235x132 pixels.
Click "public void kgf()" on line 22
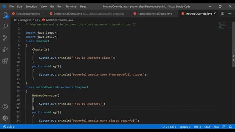click(47, 112)
